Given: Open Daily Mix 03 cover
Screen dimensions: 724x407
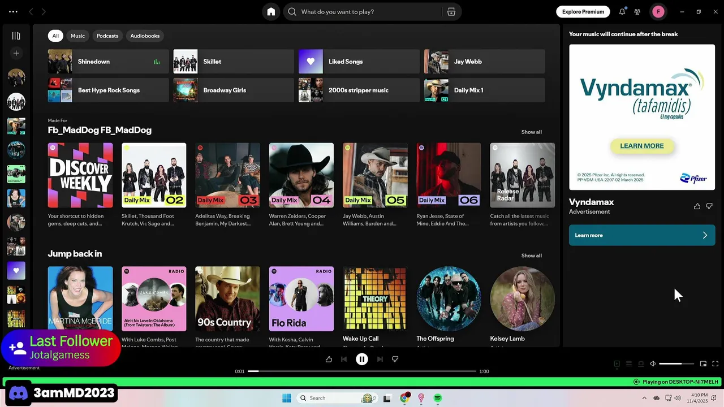Looking at the screenshot, I should (x=227, y=175).
